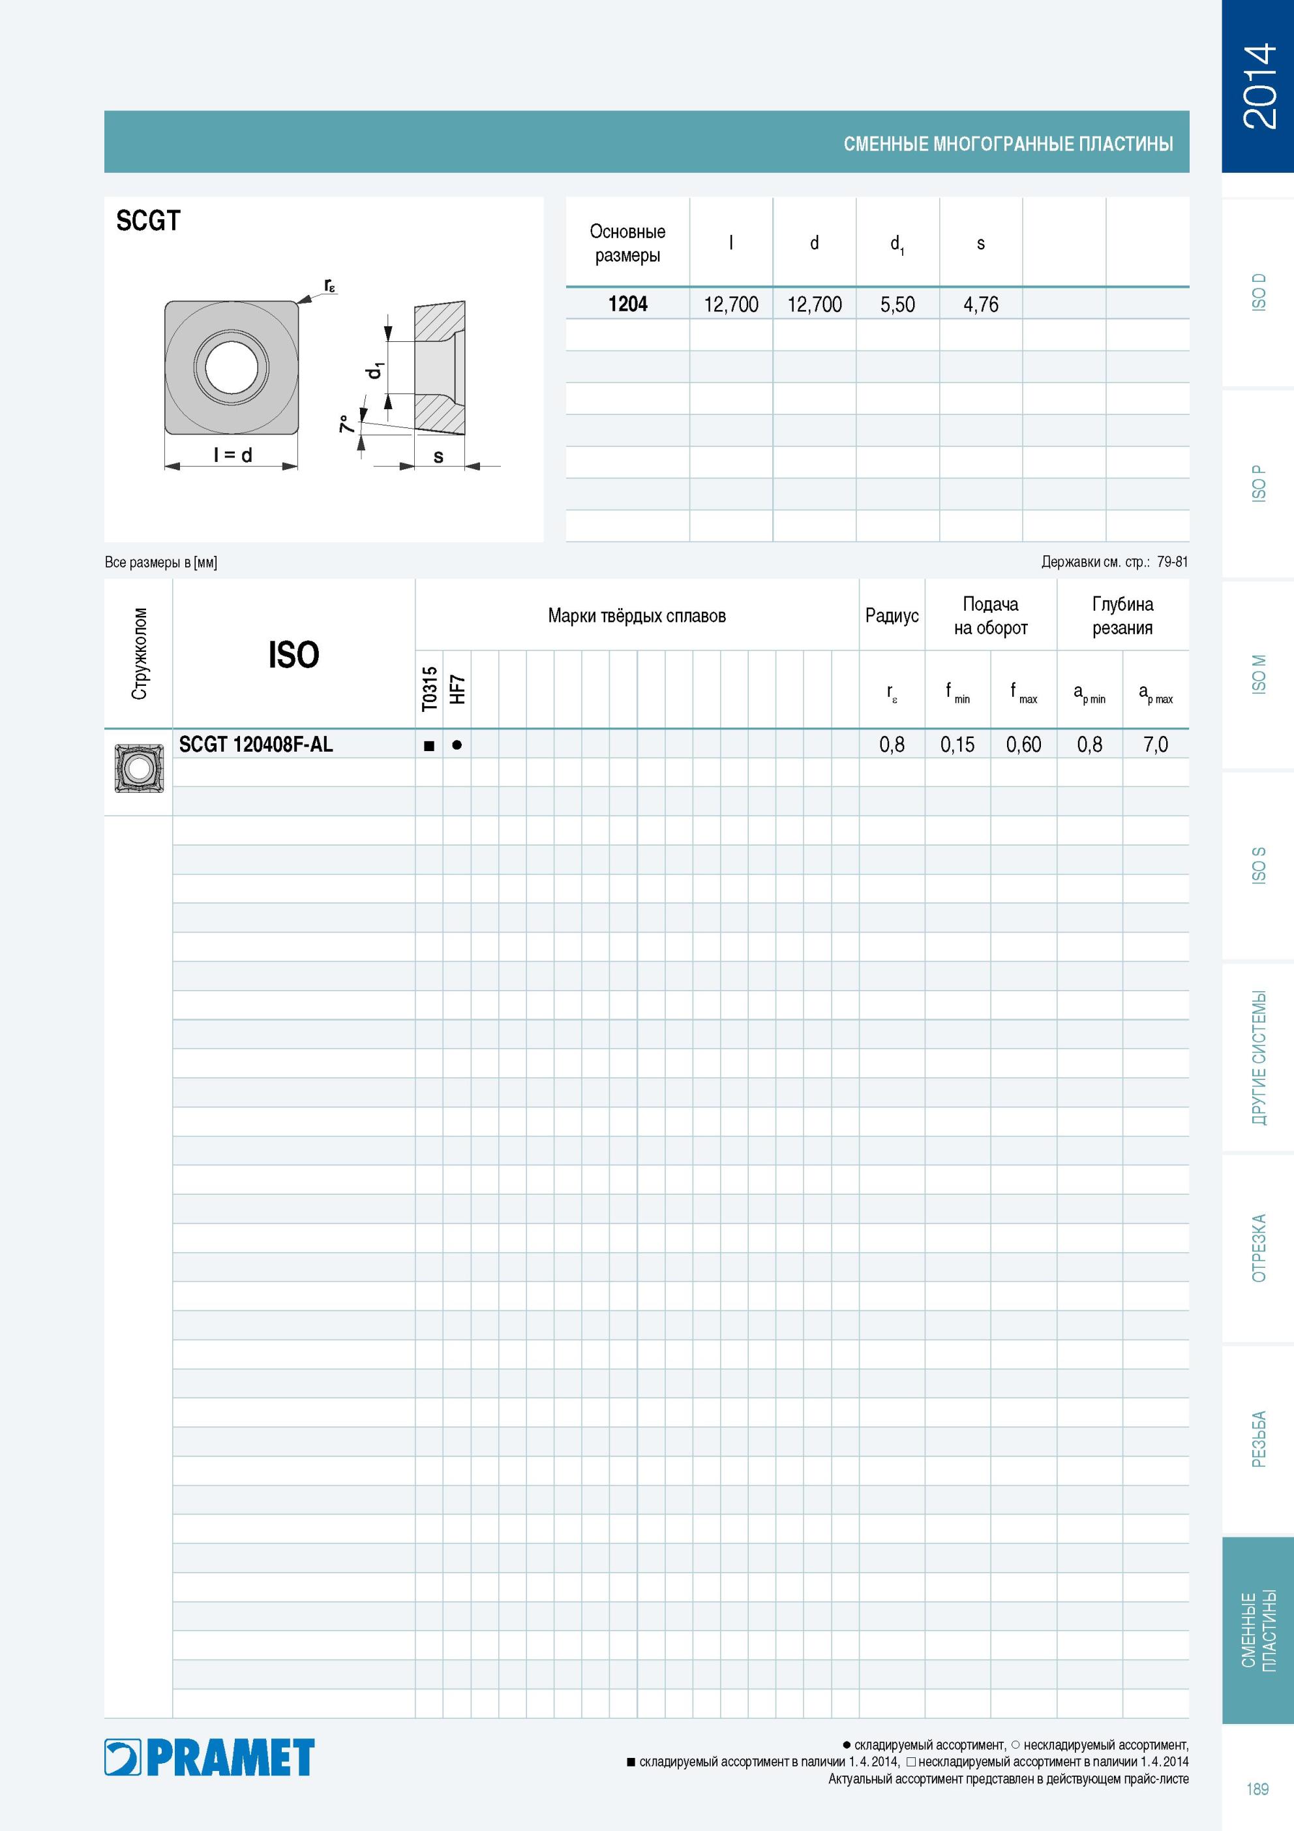The image size is (1294, 1831).
Task: Click the f min value 0,15
Action: [957, 745]
